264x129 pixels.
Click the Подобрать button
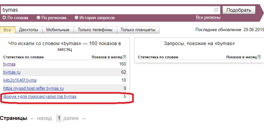[x=239, y=10]
